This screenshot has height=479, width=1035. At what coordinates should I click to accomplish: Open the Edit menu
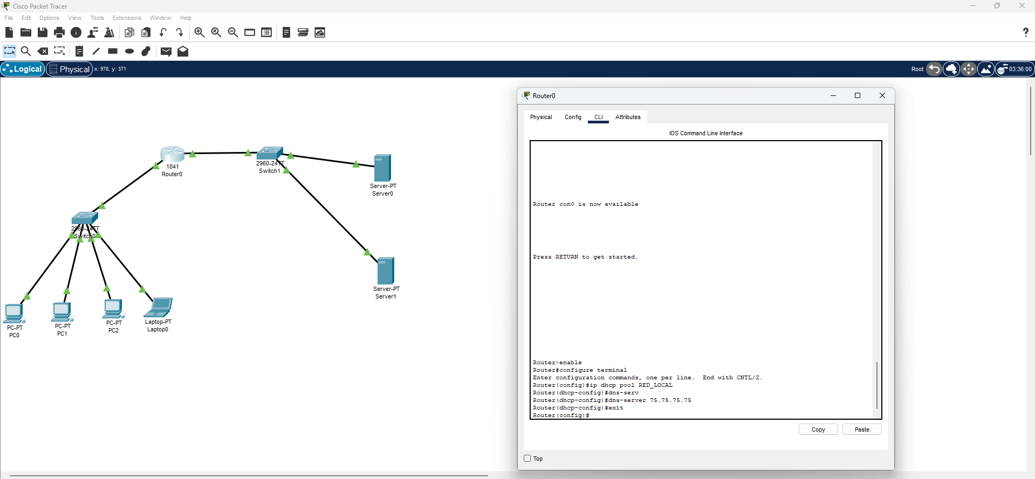[26, 18]
